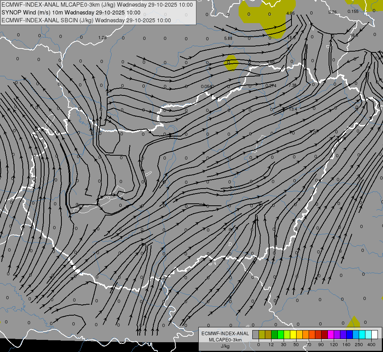Image resolution: width=383 pixels, height=352 pixels.
Task: Click the map value 13.4
Action: 293,109
